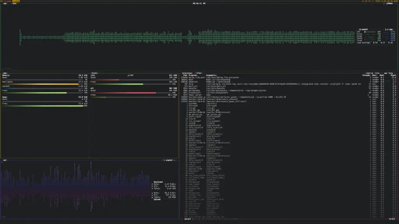The image size is (399, 224).
Task: Select the konsole process row
Action: click(x=288, y=88)
